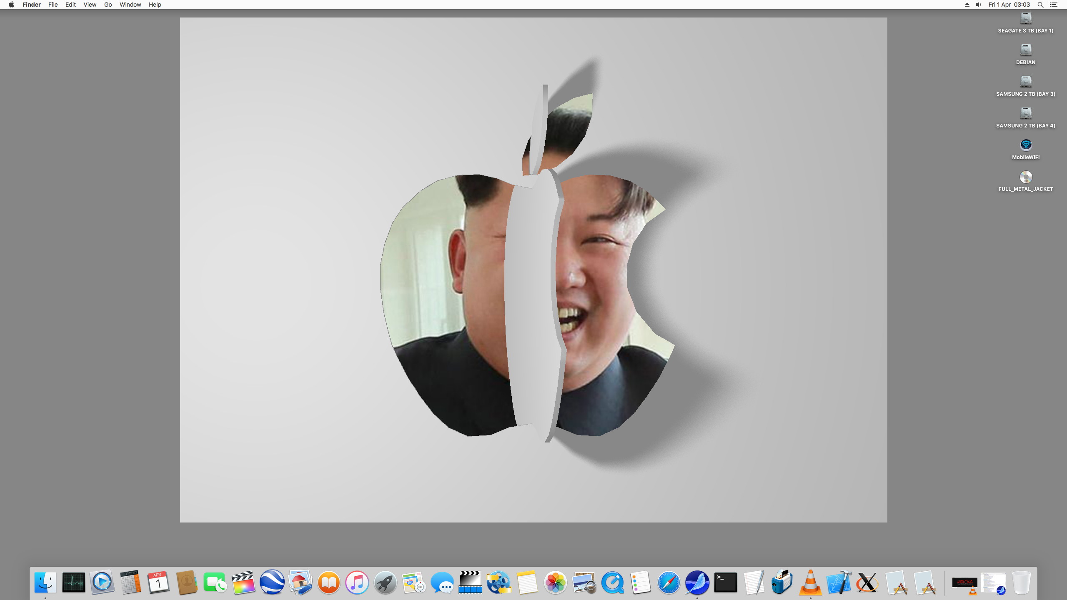
Task: Open iTunes from the Dock
Action: point(357,582)
